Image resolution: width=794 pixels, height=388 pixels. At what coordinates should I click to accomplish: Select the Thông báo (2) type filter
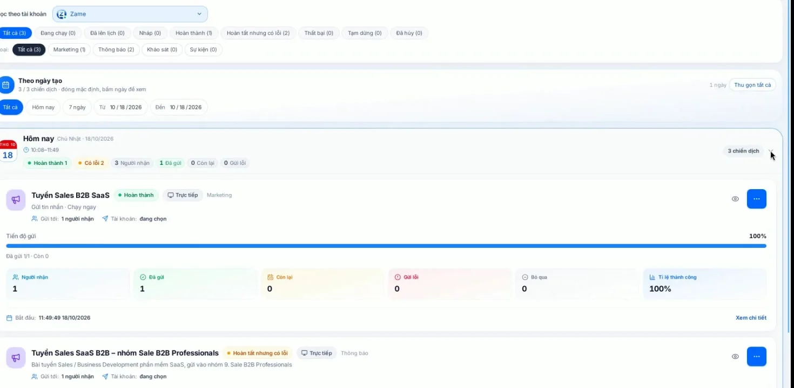coord(116,50)
